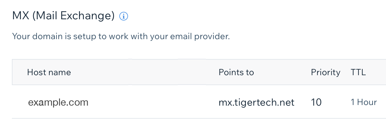
Task: Click the domain setup description sentence
Action: point(121,37)
